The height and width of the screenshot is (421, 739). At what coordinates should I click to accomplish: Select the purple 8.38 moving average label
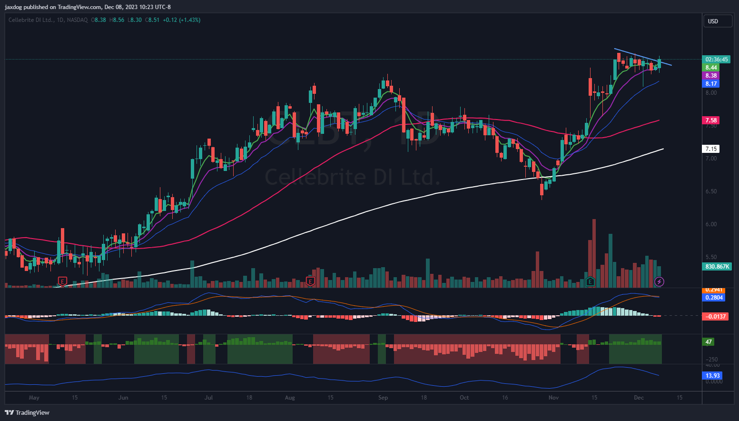(x=711, y=76)
